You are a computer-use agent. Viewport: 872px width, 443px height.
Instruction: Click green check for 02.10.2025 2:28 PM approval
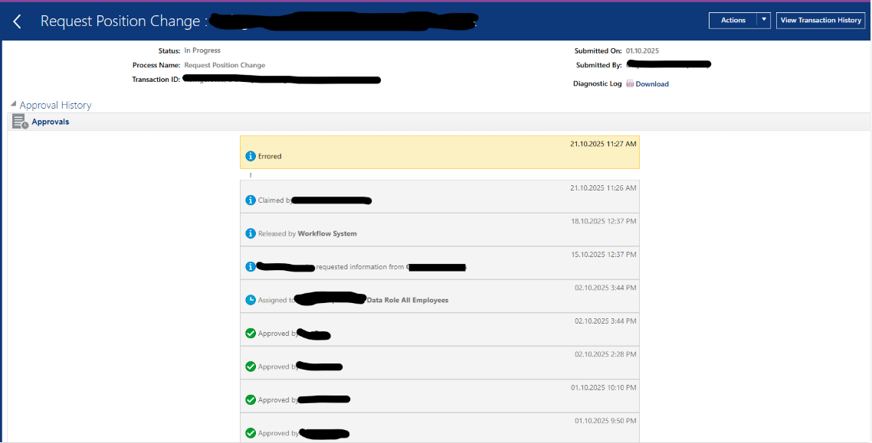(251, 366)
